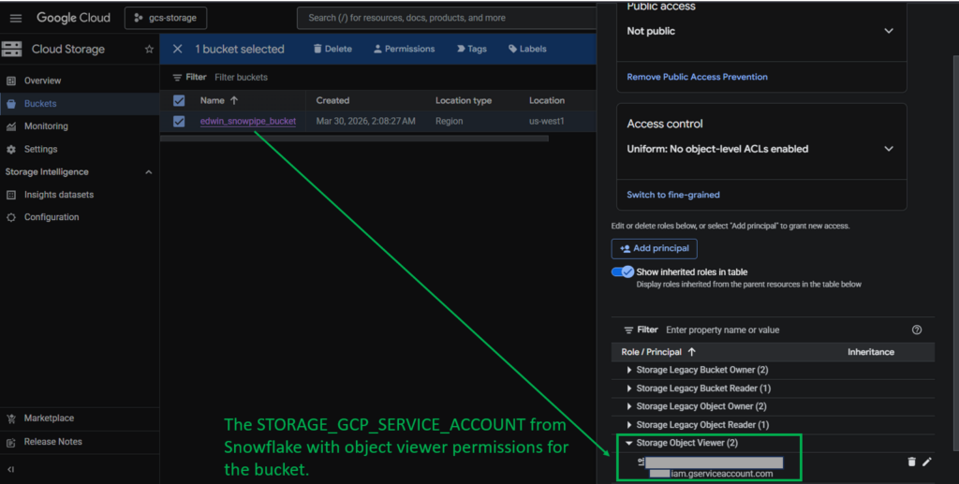Click the Location type column header
The height and width of the screenshot is (484, 959).
(x=463, y=100)
